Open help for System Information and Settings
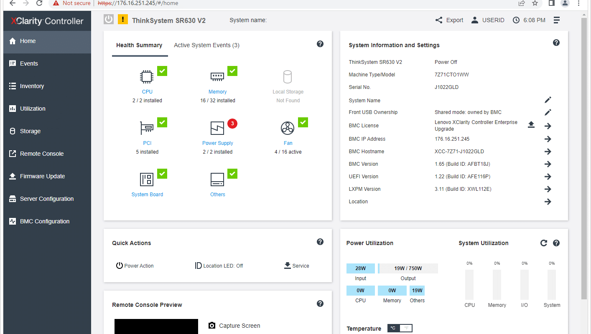 [x=556, y=43]
